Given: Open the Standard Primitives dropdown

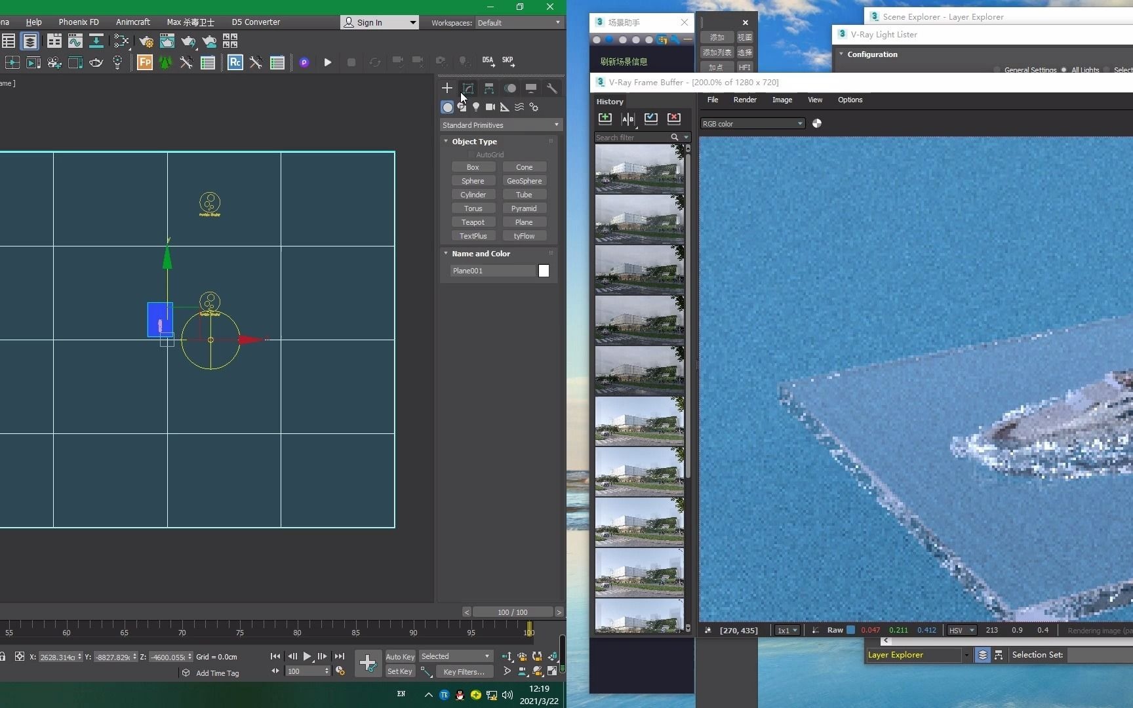Looking at the screenshot, I should coord(500,125).
